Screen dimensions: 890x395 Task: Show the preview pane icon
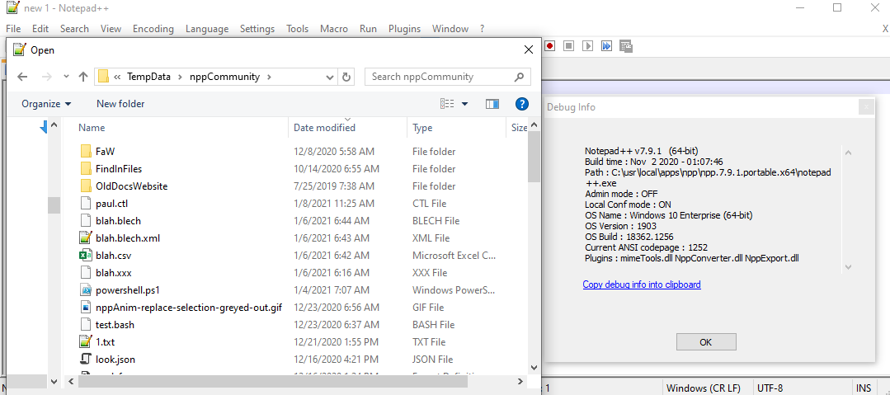[x=492, y=104]
